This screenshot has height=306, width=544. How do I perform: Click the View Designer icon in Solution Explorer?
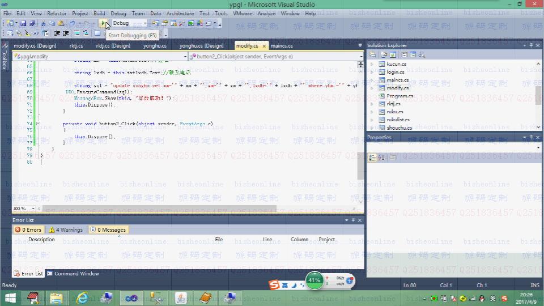click(x=413, y=54)
